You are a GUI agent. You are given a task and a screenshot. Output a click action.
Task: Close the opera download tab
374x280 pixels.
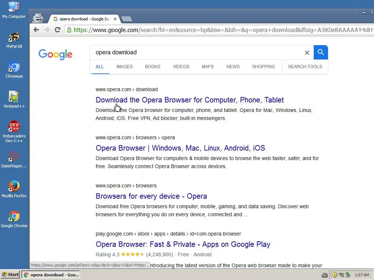click(x=115, y=19)
